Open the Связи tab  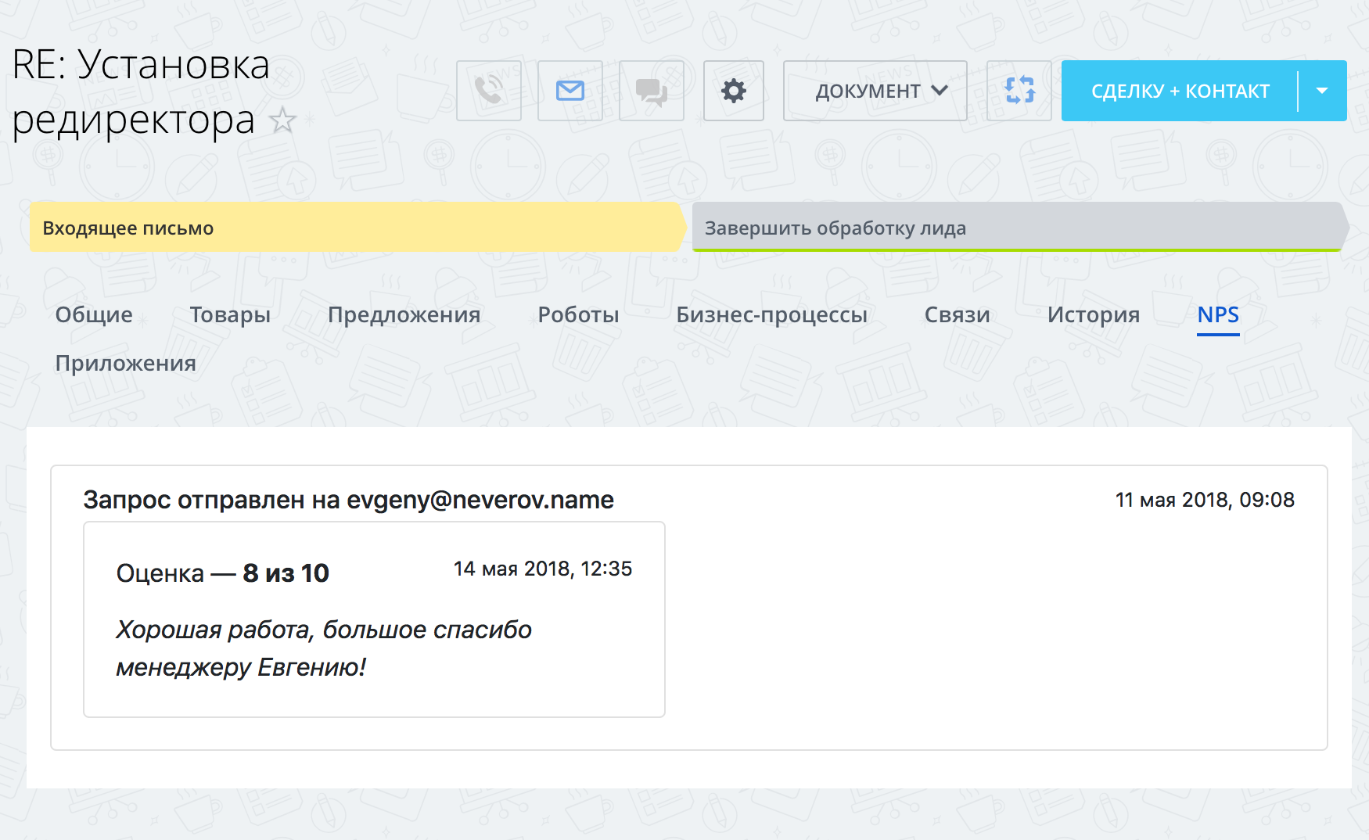point(957,314)
